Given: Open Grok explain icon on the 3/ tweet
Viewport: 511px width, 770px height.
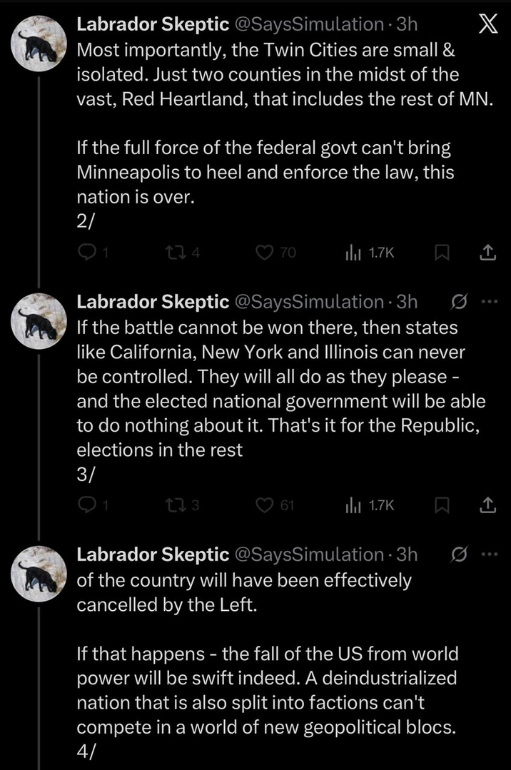Looking at the screenshot, I should [459, 302].
